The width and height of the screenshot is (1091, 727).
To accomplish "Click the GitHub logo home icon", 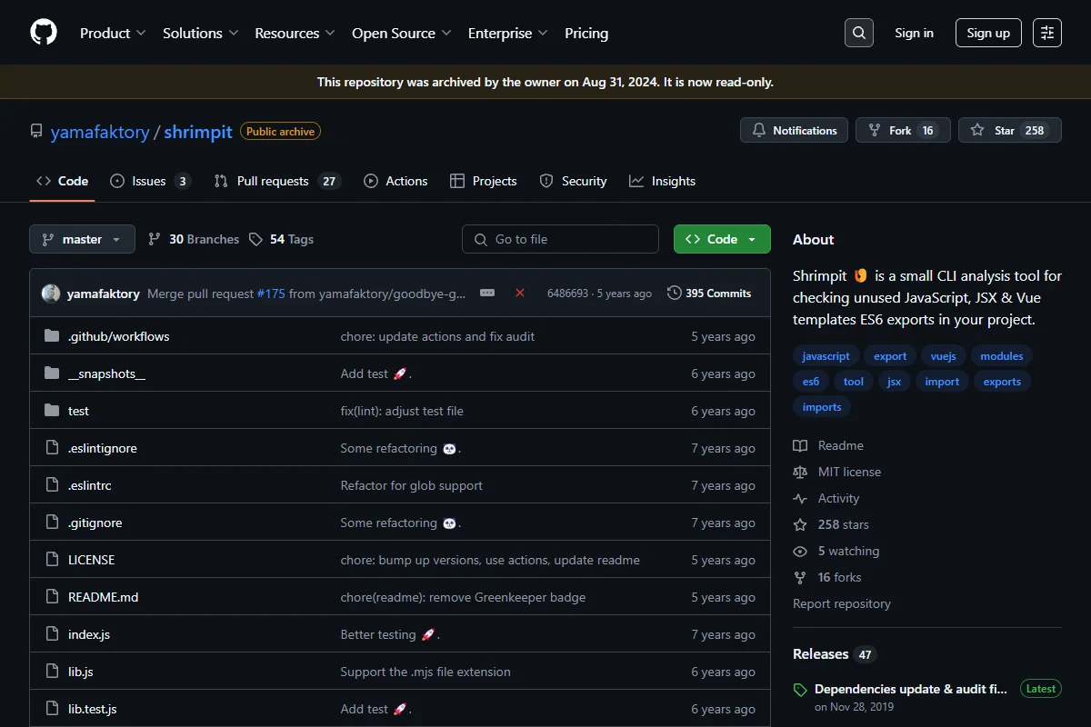I will tap(44, 33).
